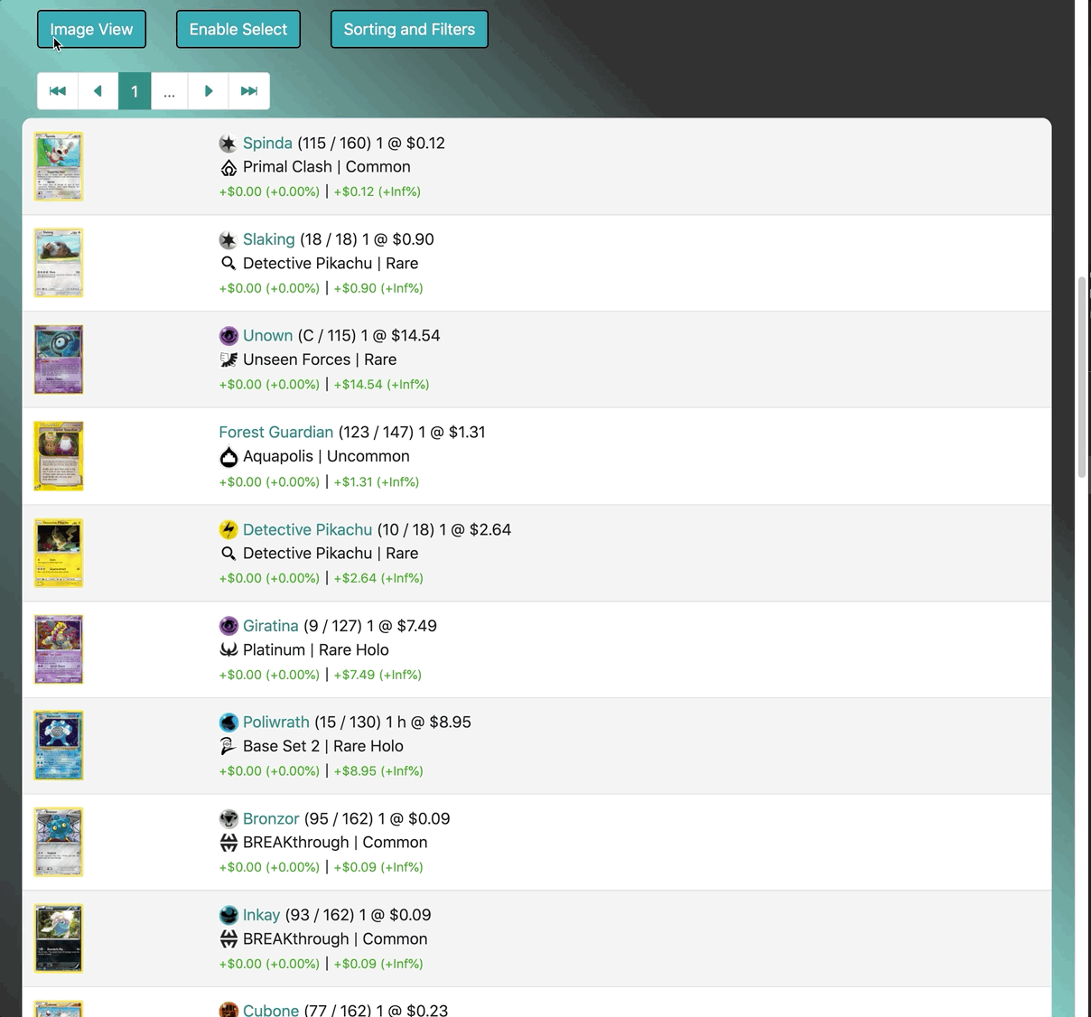Click magnifier set symbol in Detective Pikachu row

pos(228,554)
